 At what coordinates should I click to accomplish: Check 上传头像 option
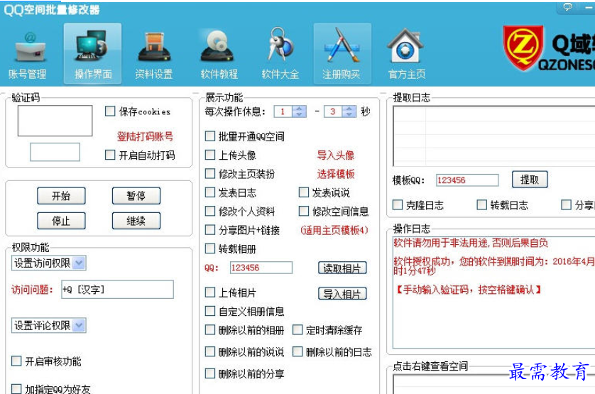pyautogui.click(x=210, y=155)
